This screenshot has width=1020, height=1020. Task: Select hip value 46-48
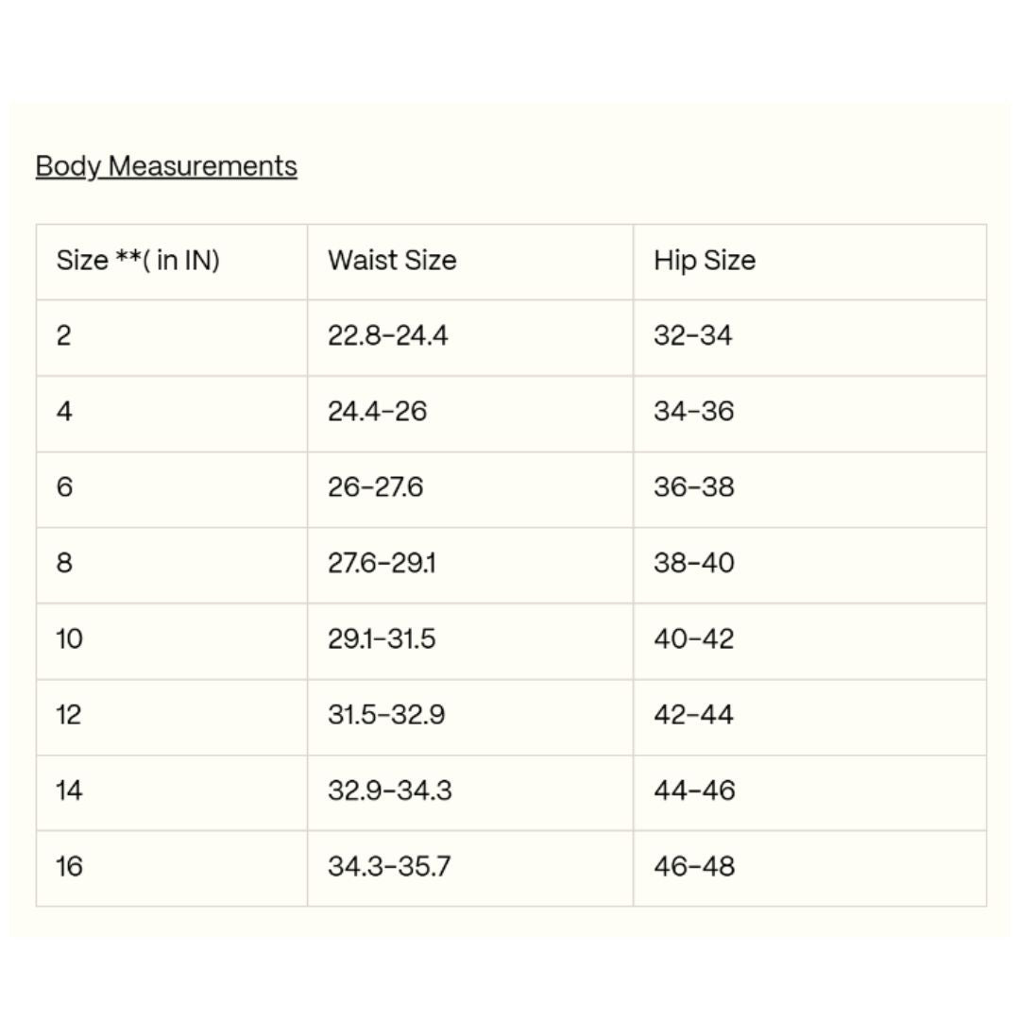click(x=694, y=866)
